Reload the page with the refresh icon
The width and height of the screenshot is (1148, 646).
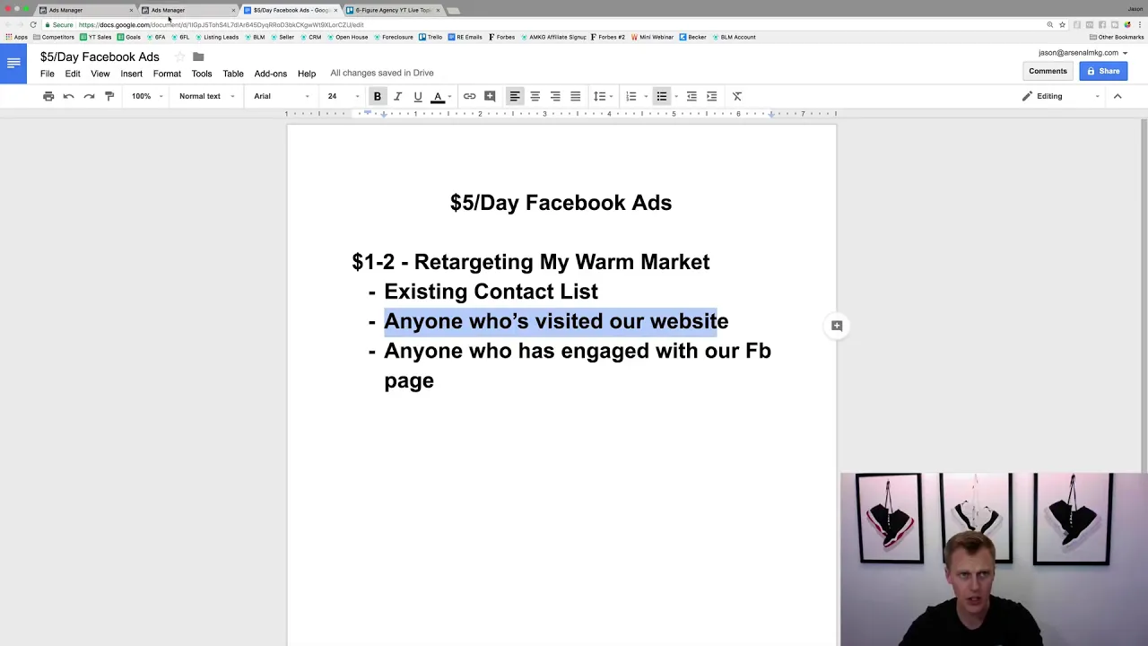click(33, 24)
